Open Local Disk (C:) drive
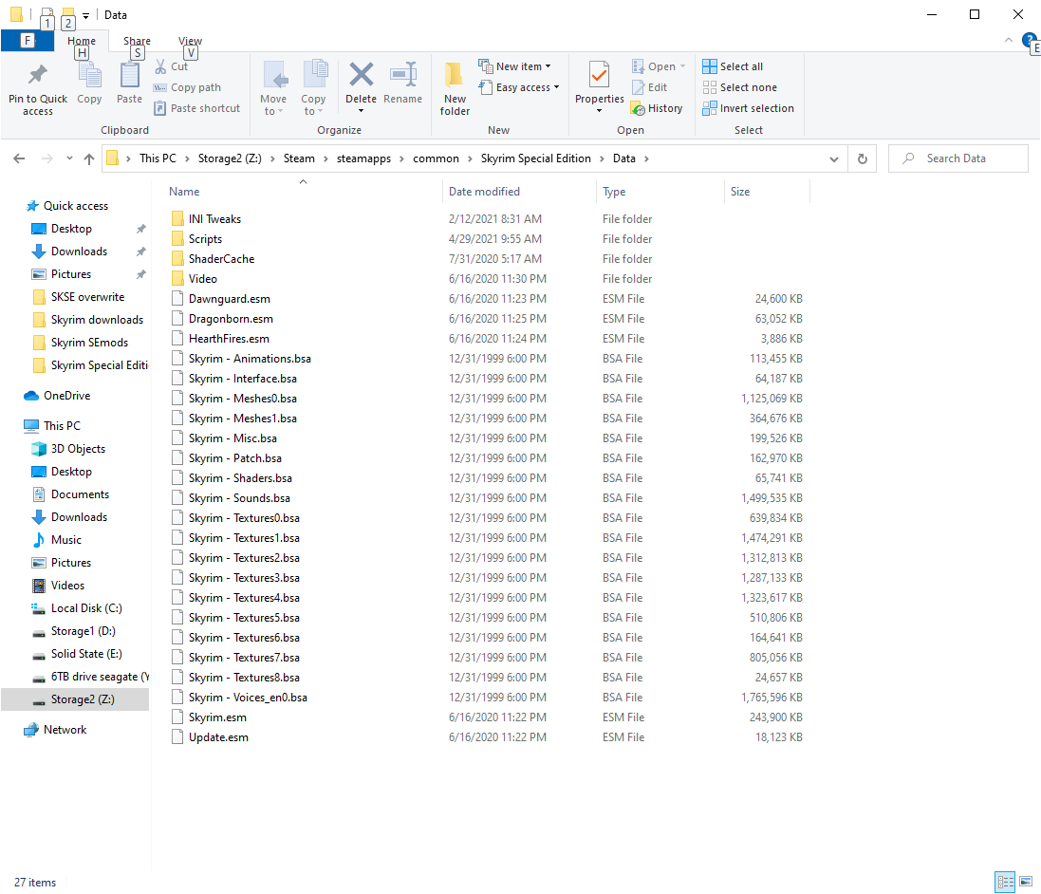This screenshot has width=1041, height=894. [76, 608]
